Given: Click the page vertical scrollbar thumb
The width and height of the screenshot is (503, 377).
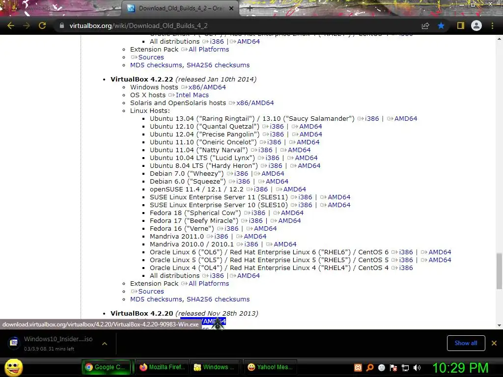Looking at the screenshot, I should pos(499,271).
